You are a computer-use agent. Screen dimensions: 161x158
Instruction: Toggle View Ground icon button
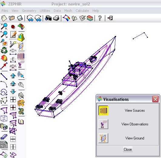coord(103,138)
